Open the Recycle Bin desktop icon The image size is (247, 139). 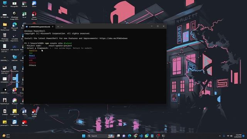click(15, 69)
